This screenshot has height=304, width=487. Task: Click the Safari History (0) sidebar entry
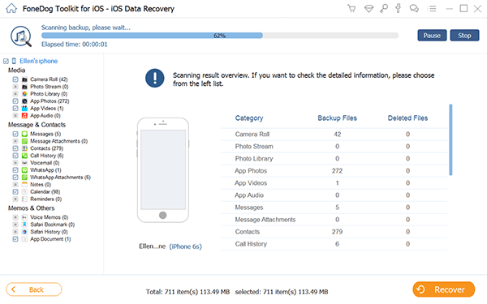[49, 232]
